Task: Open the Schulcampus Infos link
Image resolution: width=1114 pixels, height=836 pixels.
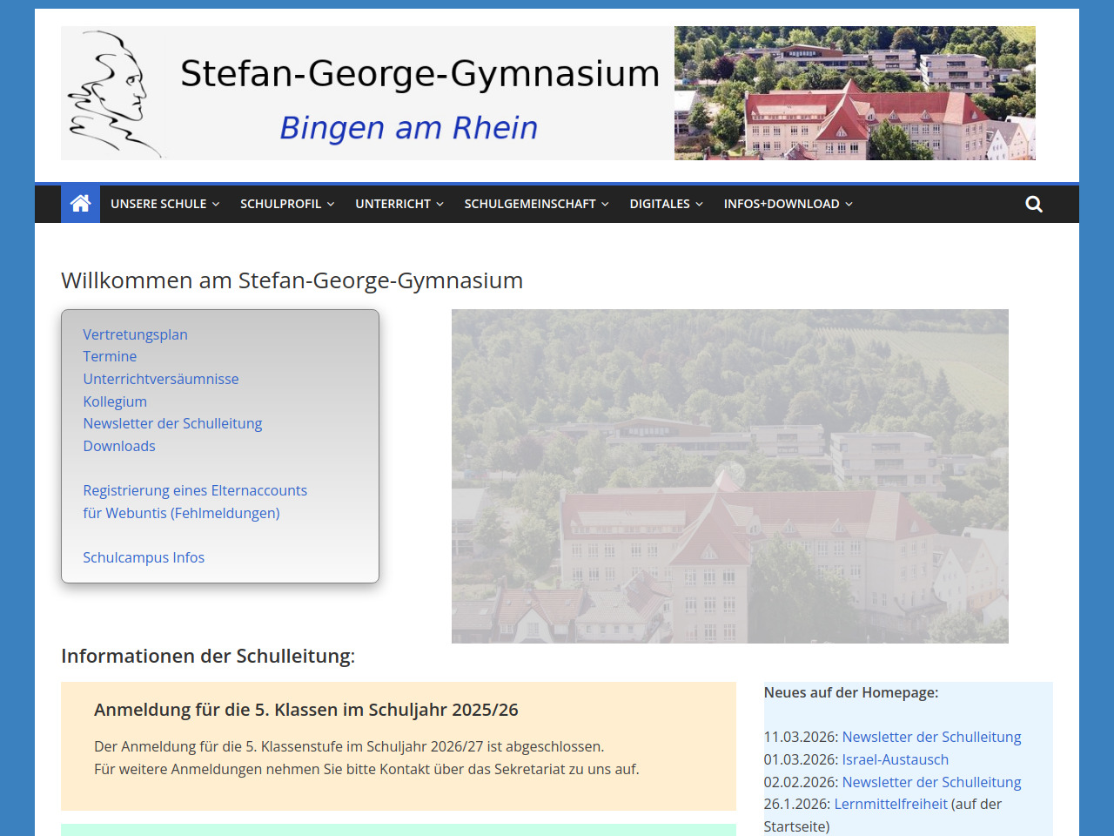Action: pos(144,557)
